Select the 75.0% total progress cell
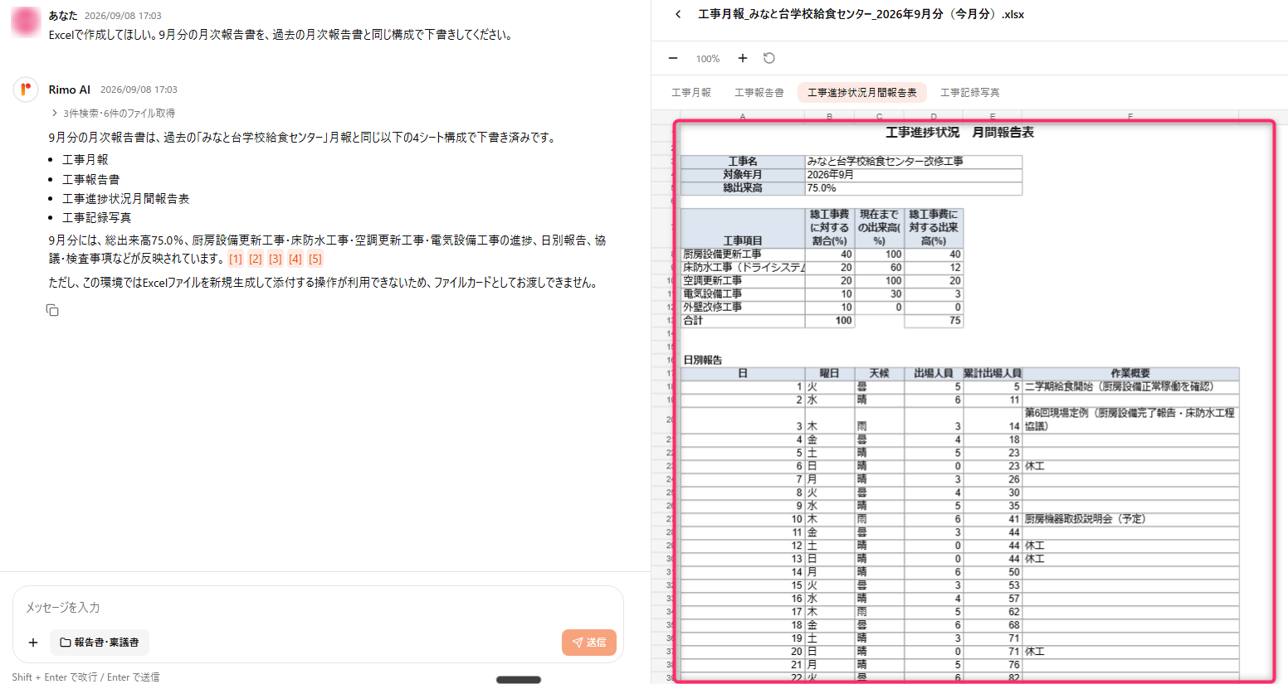Image resolution: width=1288 pixels, height=684 pixels. 914,188
